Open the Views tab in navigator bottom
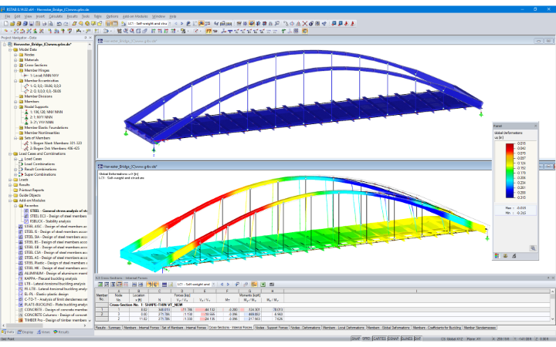The height and width of the screenshot is (347, 556). pos(43,332)
